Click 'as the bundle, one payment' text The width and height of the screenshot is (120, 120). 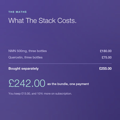click(x=68, y=84)
